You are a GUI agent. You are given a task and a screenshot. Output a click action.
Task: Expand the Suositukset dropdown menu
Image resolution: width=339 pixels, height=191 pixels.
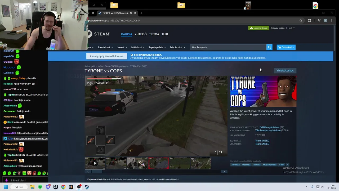(105, 47)
